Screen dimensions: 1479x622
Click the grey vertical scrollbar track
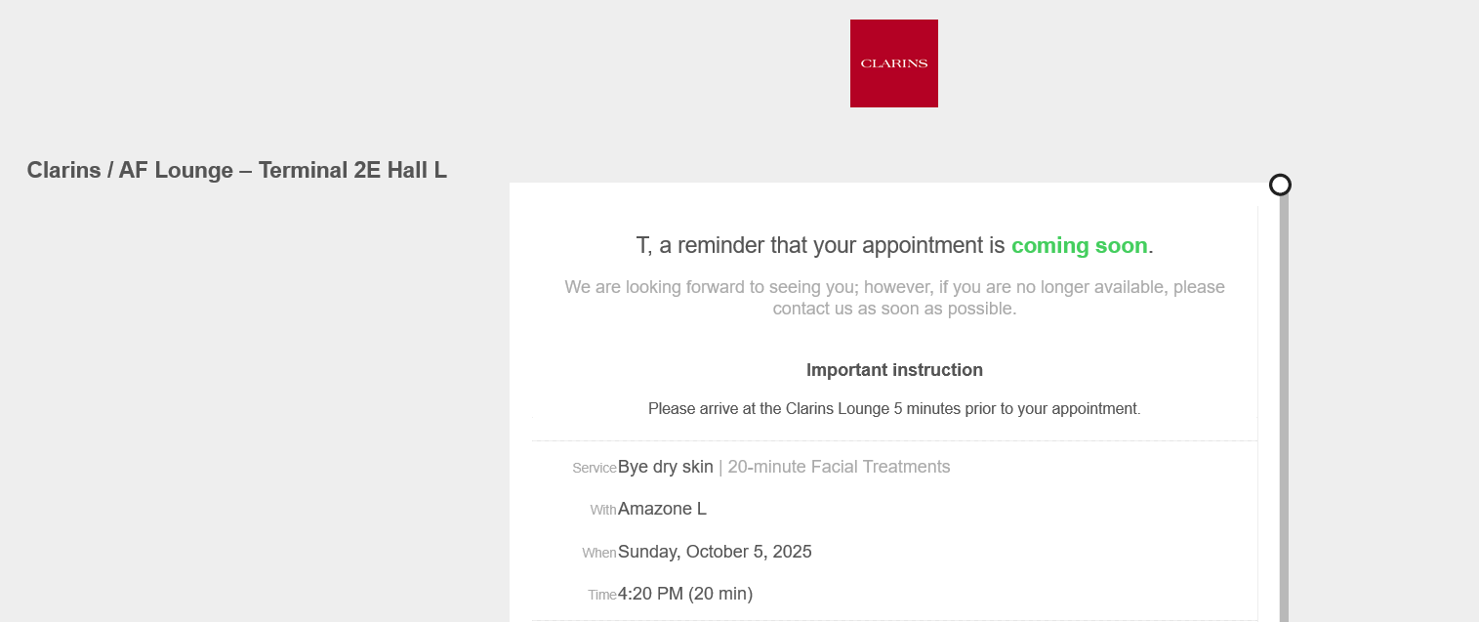click(x=1284, y=410)
